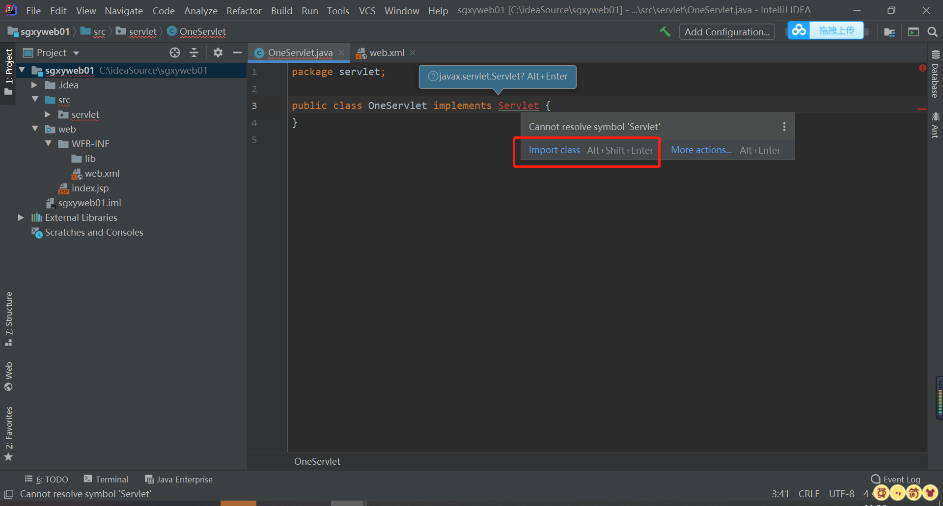943x506 pixels.
Task: Collapse the WEB-INF folder
Action: click(x=48, y=144)
